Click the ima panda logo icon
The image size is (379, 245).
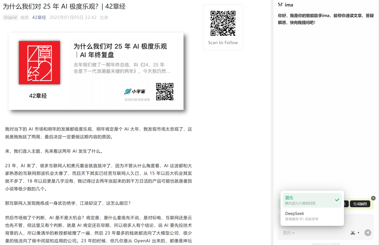point(280,5)
